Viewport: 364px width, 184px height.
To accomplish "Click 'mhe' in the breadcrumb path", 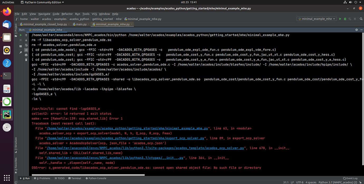I will tap(119, 19).
